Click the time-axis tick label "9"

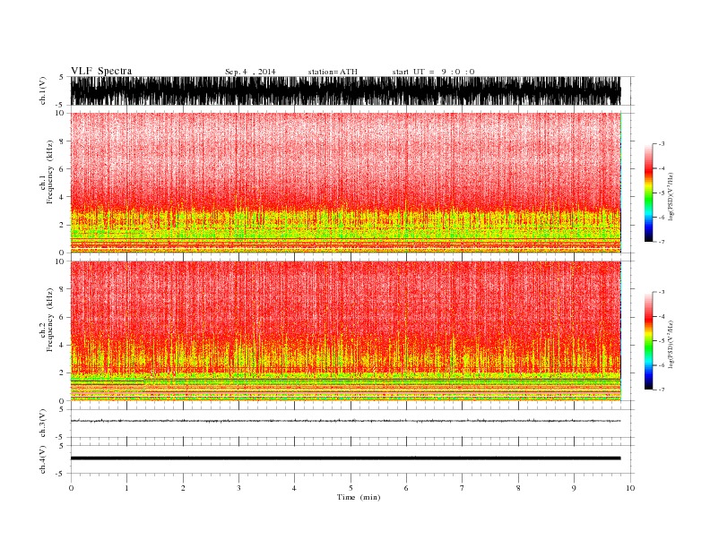pyautogui.click(x=574, y=488)
